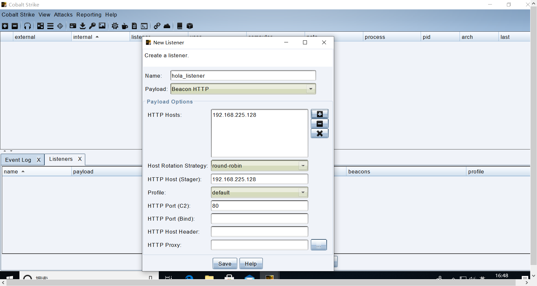Add an HTTP host with plus button
The height and width of the screenshot is (286, 537).
coord(320,114)
